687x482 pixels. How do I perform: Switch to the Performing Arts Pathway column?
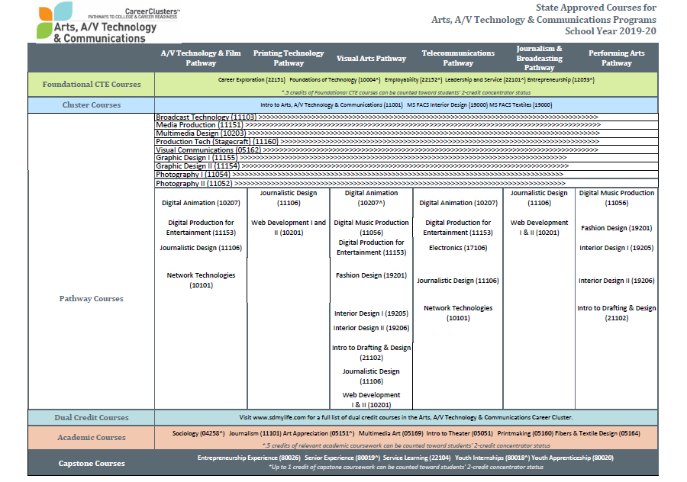tap(616, 58)
